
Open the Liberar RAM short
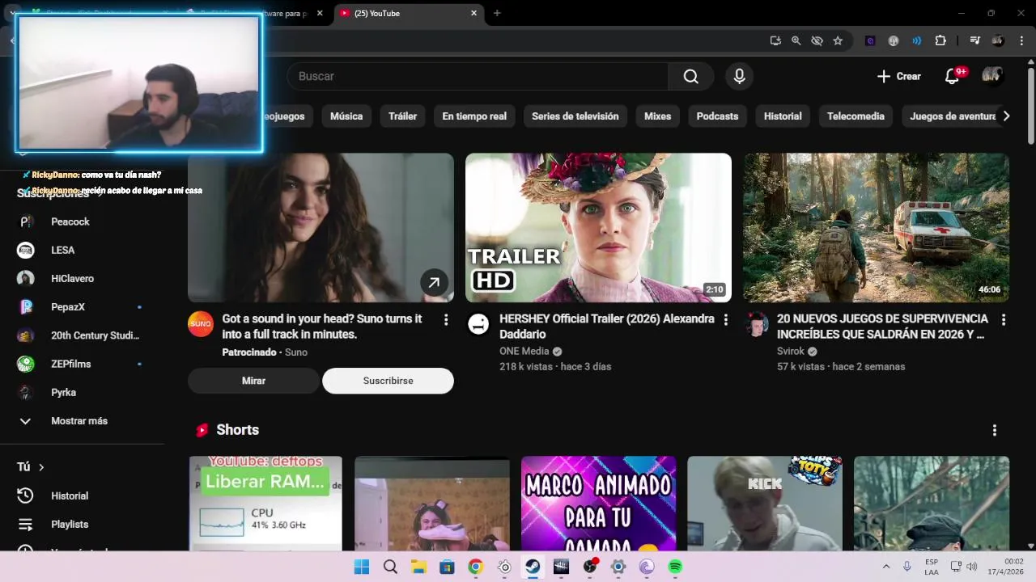tap(265, 504)
